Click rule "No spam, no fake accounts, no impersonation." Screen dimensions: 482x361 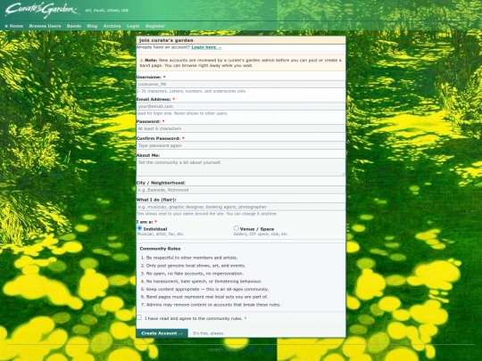[x=195, y=274]
